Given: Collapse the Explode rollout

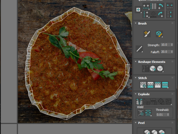Looking at the screenshot, I should point(136,94).
